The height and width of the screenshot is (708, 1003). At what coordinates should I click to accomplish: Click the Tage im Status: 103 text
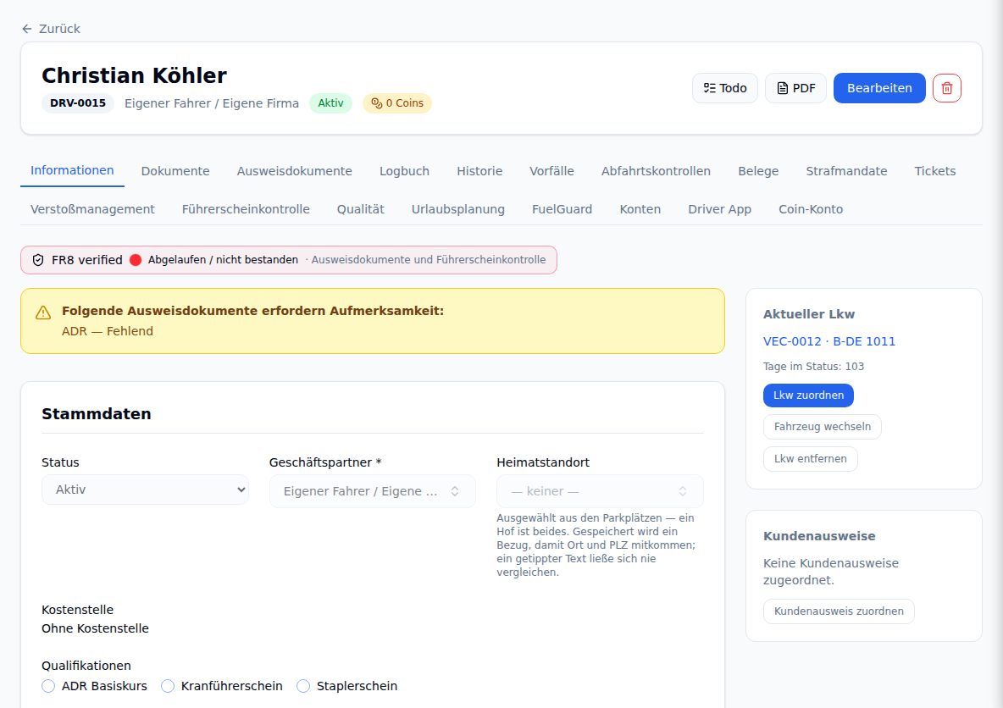pyautogui.click(x=813, y=367)
